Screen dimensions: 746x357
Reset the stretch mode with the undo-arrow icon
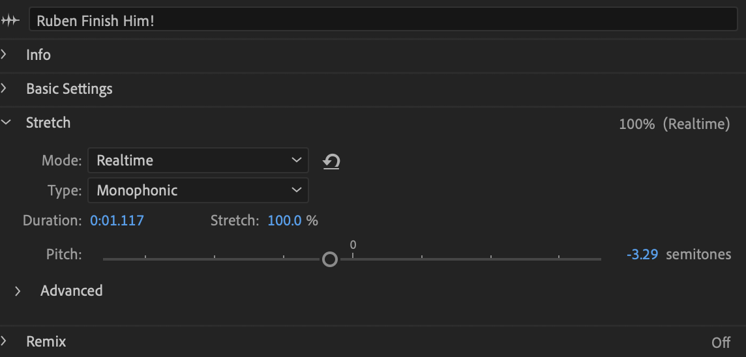(332, 161)
